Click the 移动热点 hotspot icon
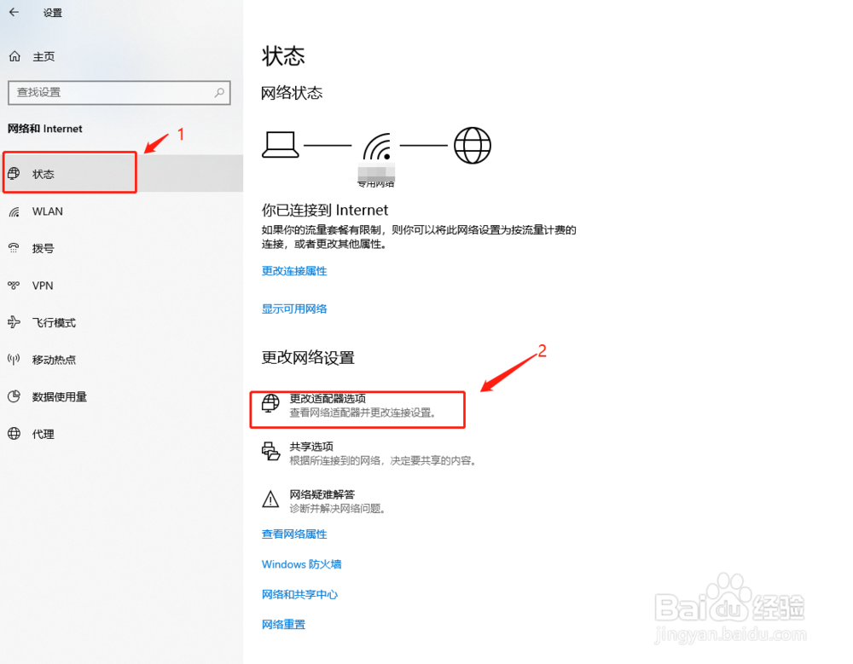 pyautogui.click(x=15, y=360)
